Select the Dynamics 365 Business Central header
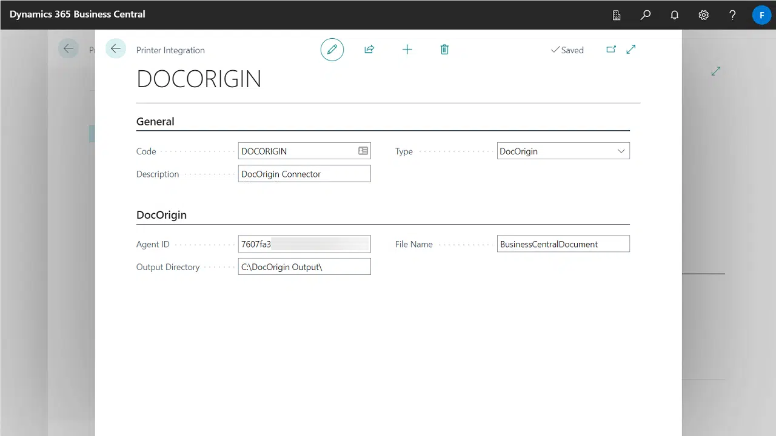The height and width of the screenshot is (436, 776). [77, 14]
